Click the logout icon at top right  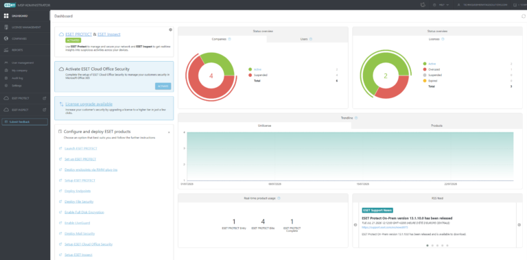click(515, 5)
